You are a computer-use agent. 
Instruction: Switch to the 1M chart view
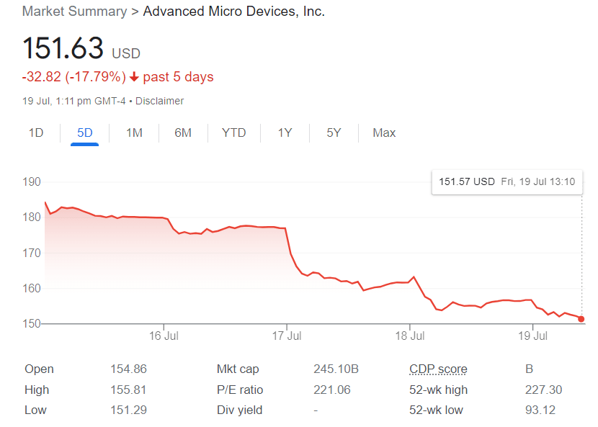click(134, 132)
